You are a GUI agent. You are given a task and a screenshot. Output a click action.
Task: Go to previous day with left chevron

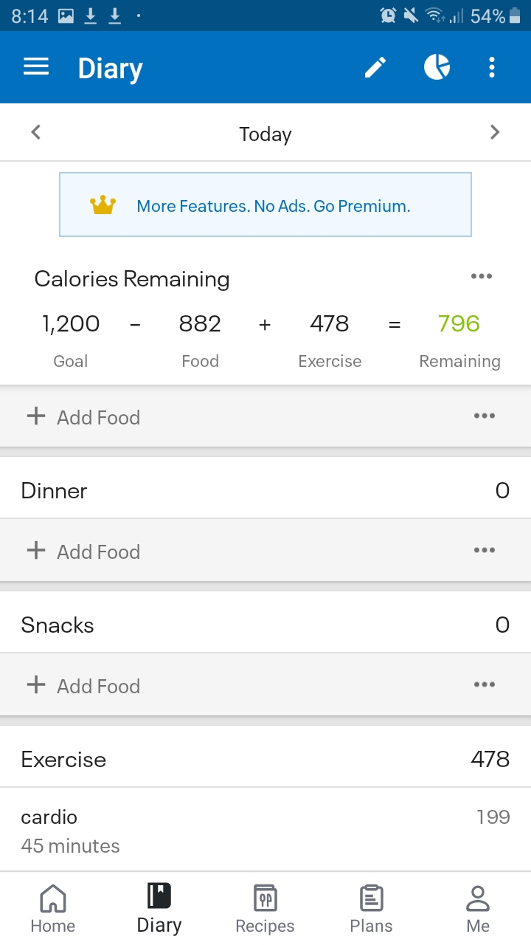point(35,133)
